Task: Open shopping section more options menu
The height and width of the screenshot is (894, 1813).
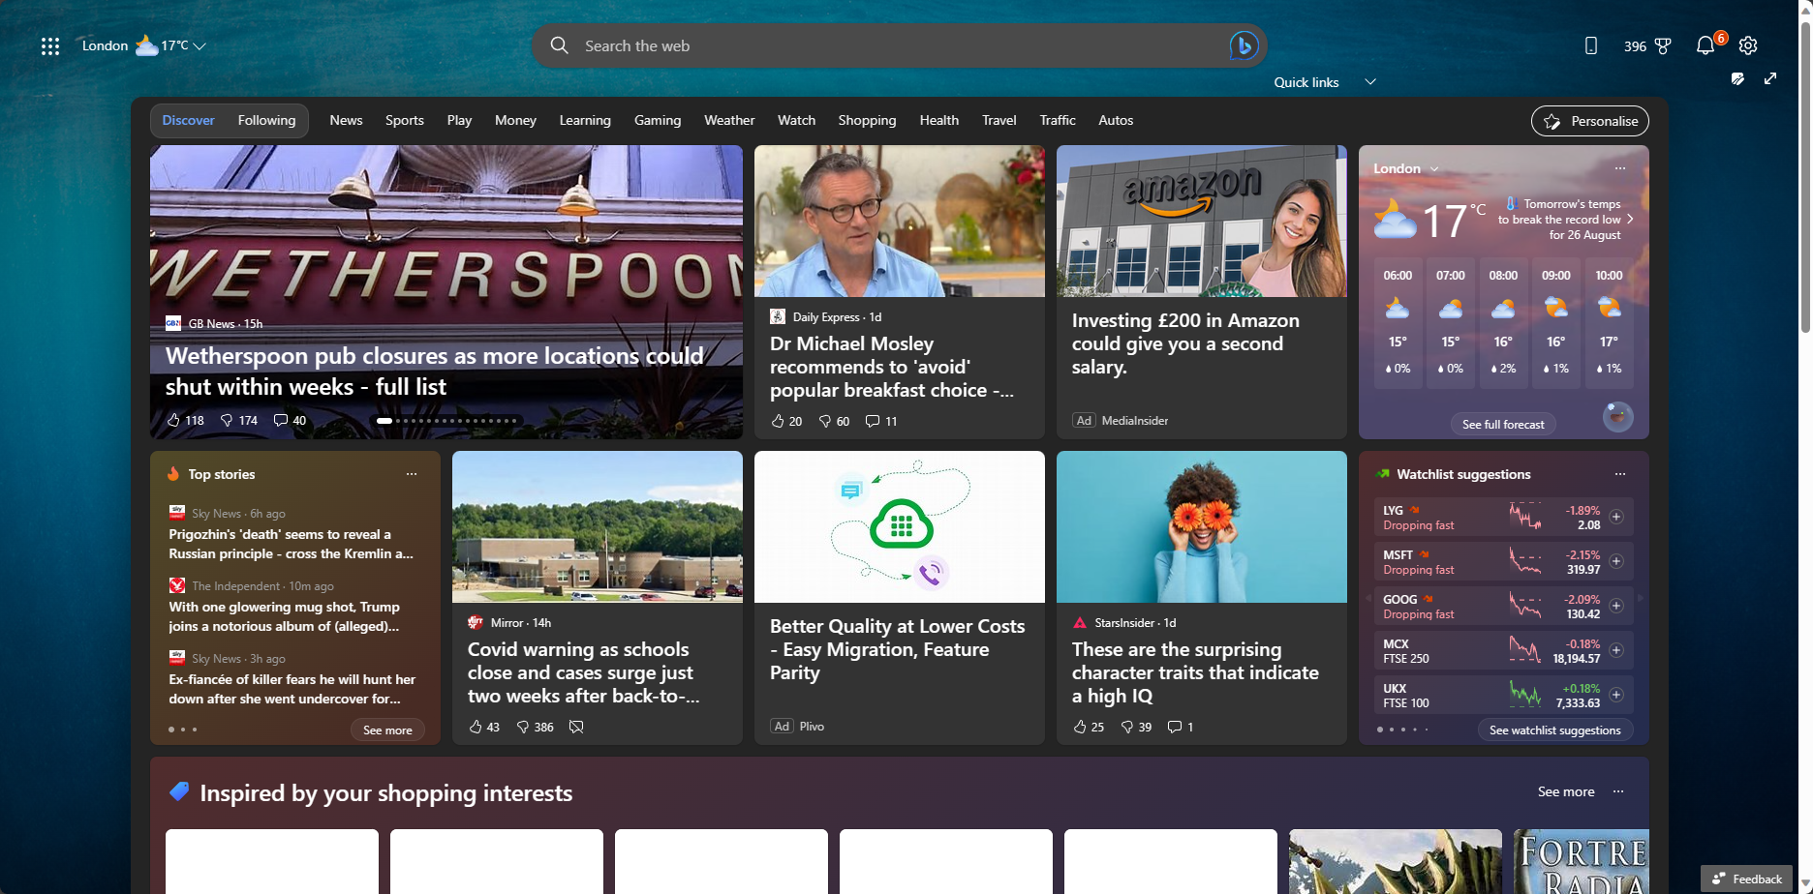Action: click(1618, 791)
